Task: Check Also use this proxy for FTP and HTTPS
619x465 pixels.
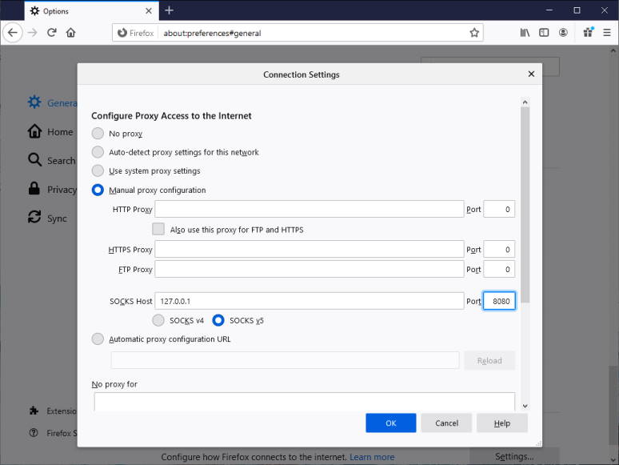Action: [x=158, y=229]
